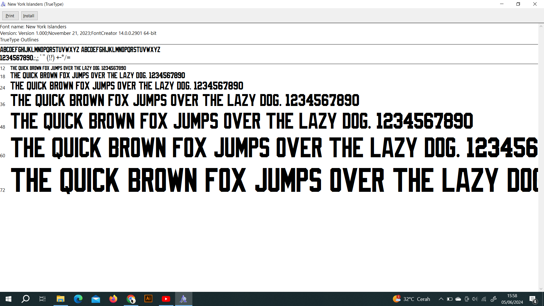The image size is (544, 306).
Task: Expand hidden system tray icons
Action: 441,299
